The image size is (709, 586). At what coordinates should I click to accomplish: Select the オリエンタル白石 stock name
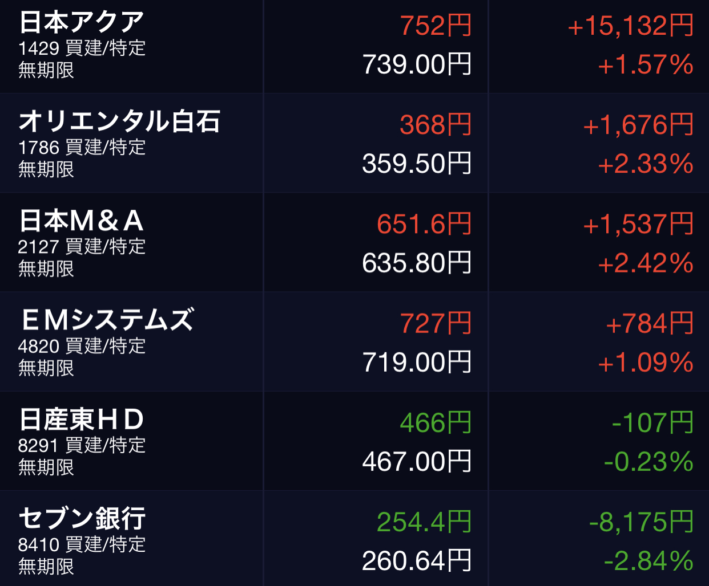(x=120, y=121)
